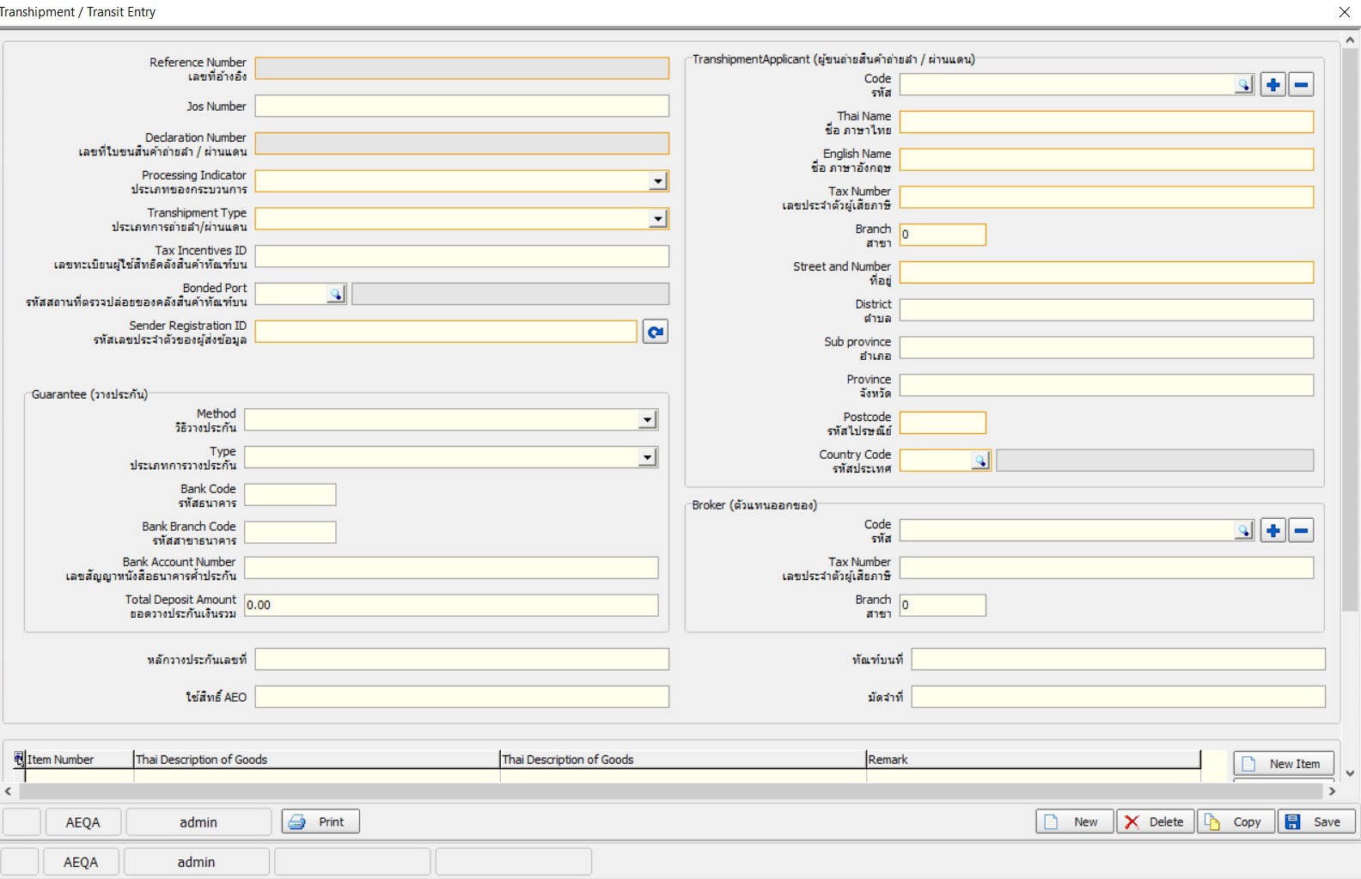Click the Province input field
Screen dimensions: 1361x879
pos(1107,385)
